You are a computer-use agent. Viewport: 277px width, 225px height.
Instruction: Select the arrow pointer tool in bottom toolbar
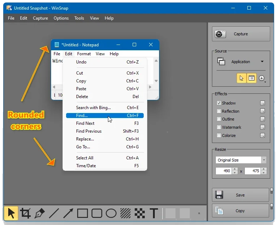[x=11, y=213]
